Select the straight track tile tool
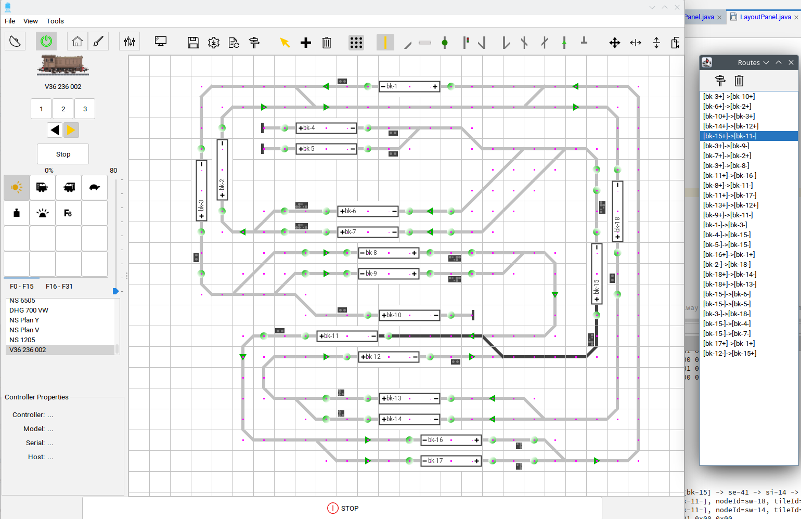 pos(385,43)
